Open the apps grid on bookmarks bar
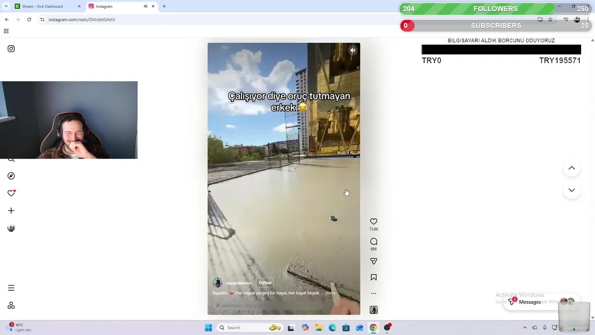Screen dimensions: 595x335 [6, 31]
